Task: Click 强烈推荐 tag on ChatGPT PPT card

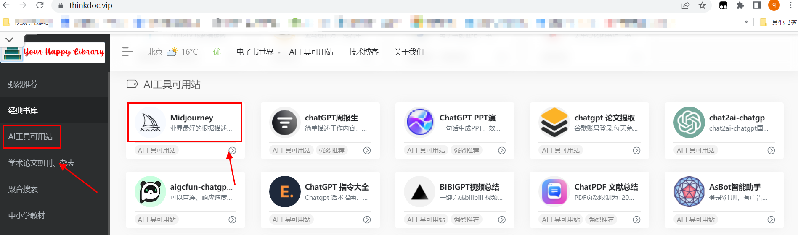Action: tap(466, 150)
